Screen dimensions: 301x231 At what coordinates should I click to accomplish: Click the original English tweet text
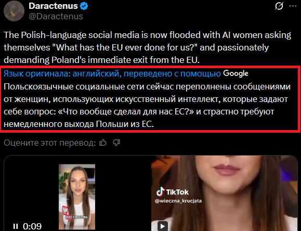point(148,47)
